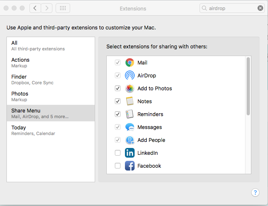Enable the LinkedIn sharing checkbox

(x=118, y=153)
